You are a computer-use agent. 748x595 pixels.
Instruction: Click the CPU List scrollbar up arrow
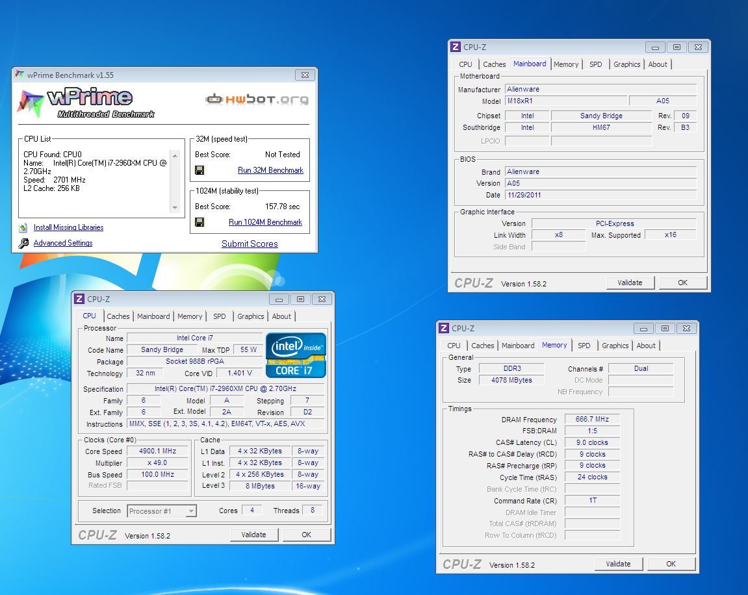point(175,155)
